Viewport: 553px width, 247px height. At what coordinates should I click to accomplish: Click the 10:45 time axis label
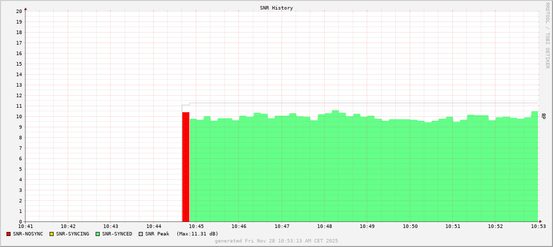click(x=196, y=226)
